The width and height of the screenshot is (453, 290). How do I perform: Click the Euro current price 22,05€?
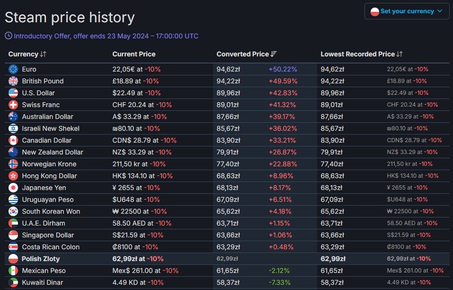coord(124,69)
